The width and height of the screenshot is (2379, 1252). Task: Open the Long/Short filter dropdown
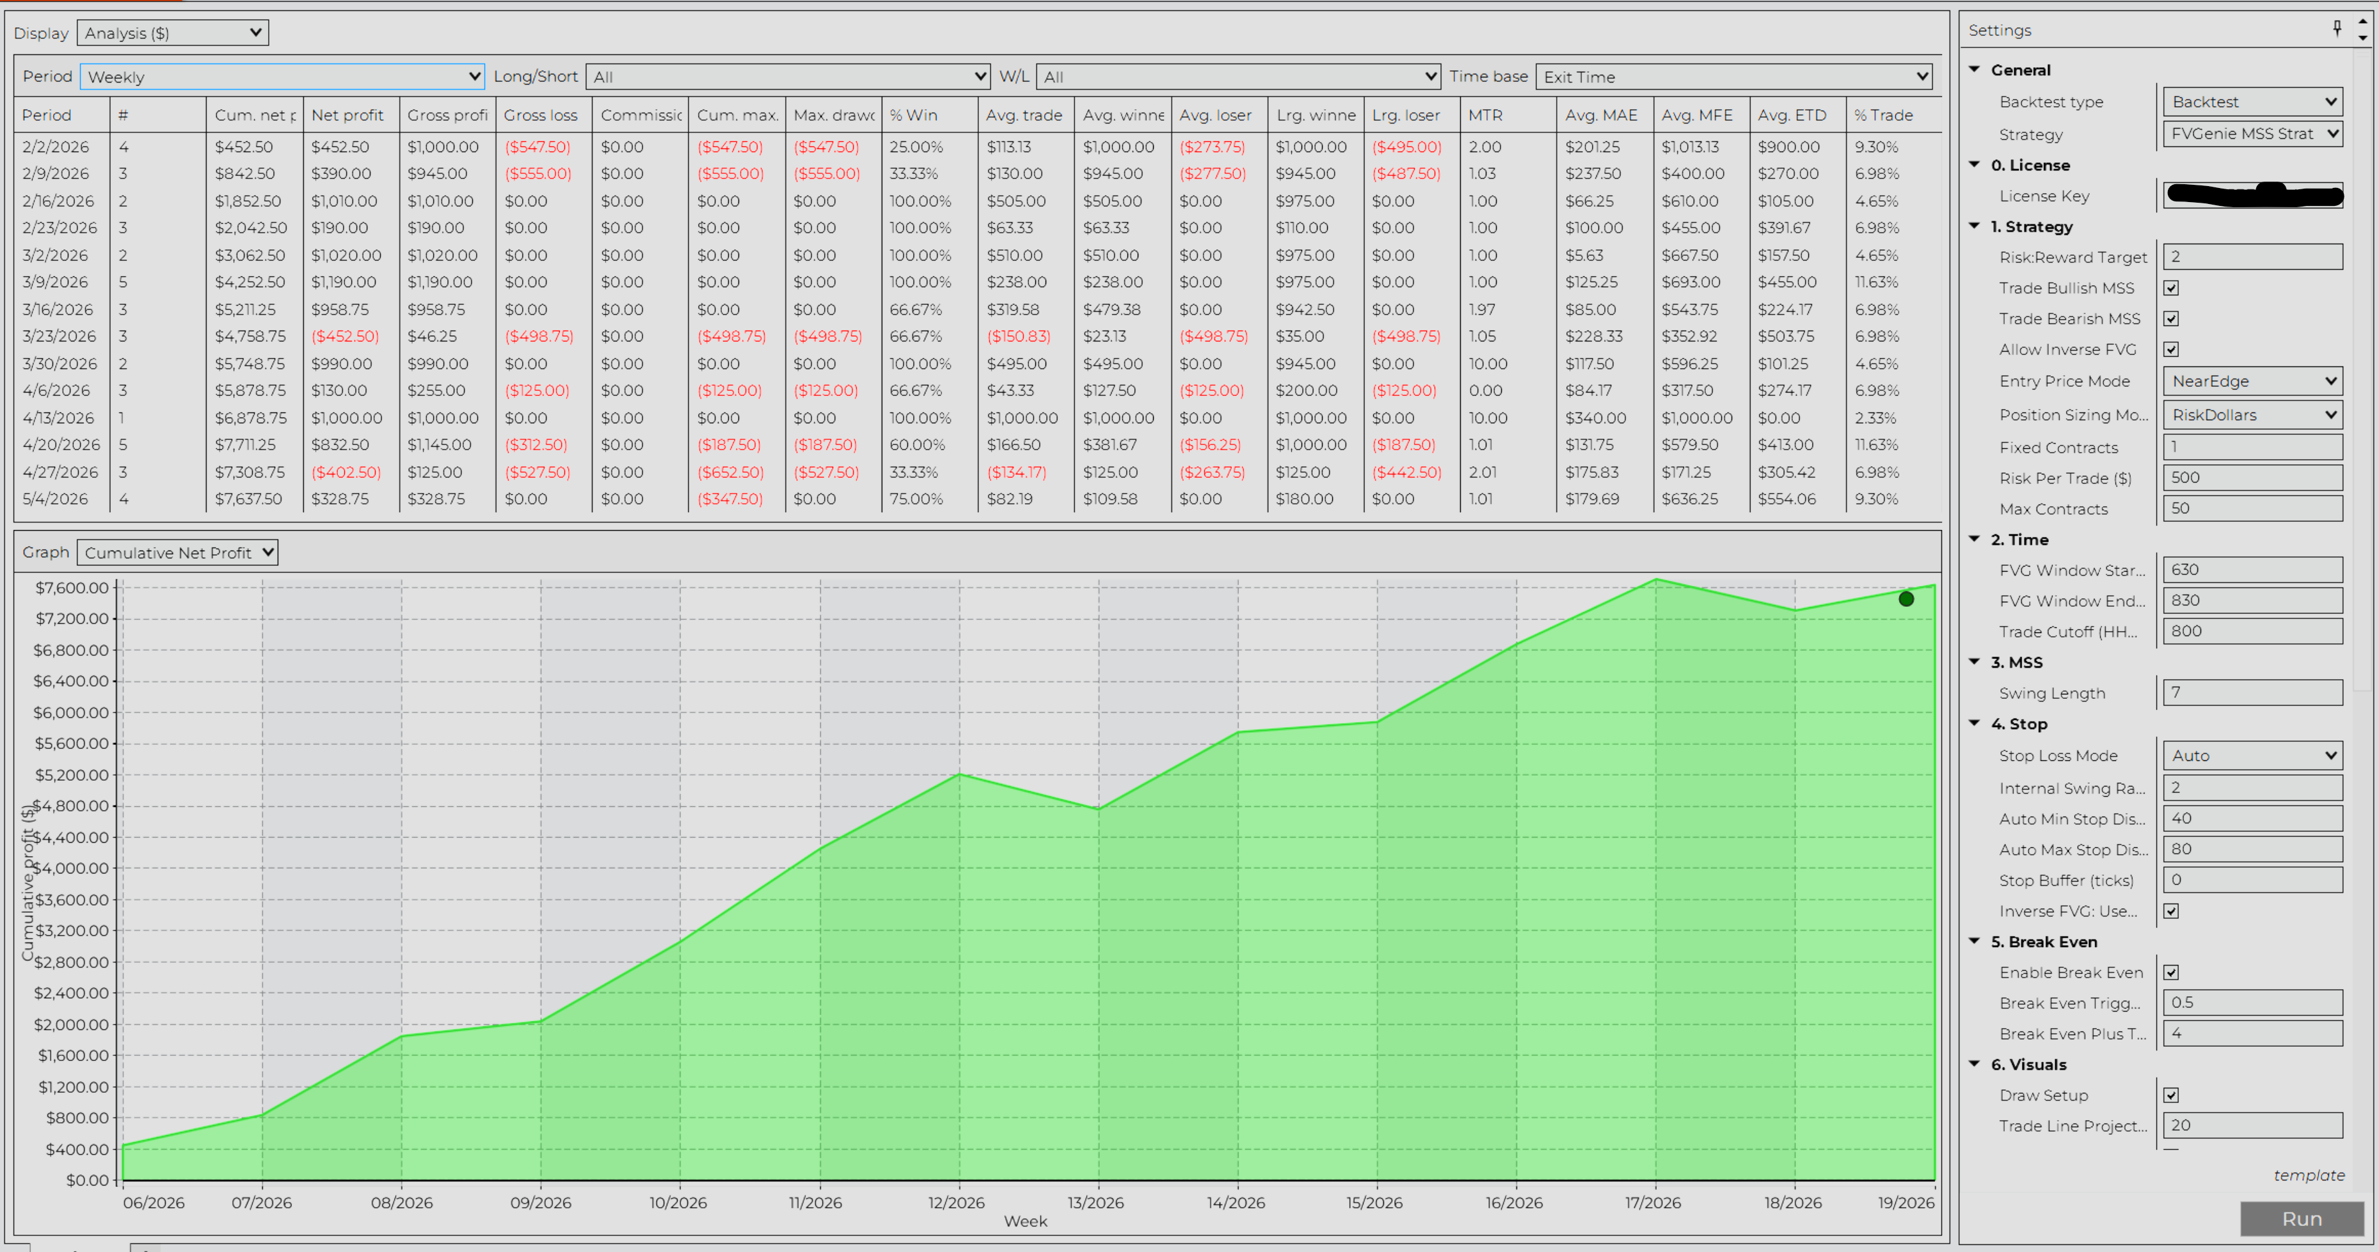click(x=788, y=77)
